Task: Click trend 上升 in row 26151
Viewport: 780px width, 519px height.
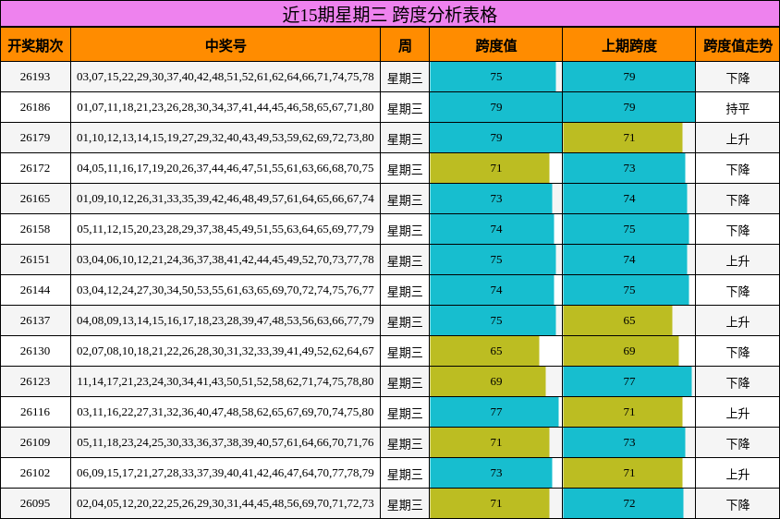Action: 737,261
